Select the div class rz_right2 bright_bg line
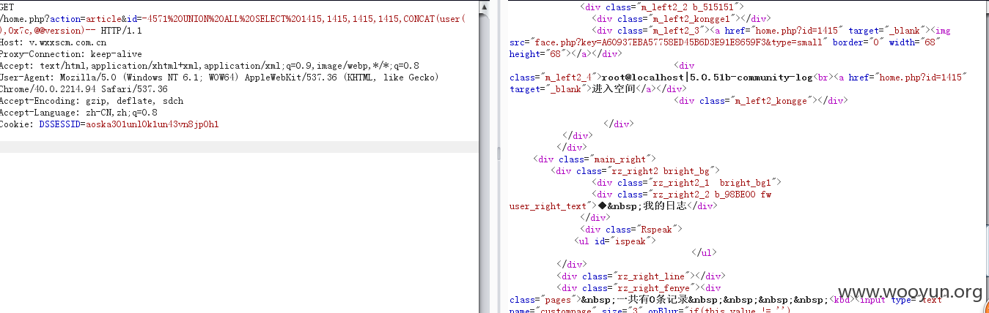Screen dimensions: 989x313 coord(636,171)
